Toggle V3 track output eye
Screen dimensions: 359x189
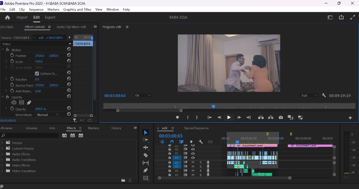point(193,149)
